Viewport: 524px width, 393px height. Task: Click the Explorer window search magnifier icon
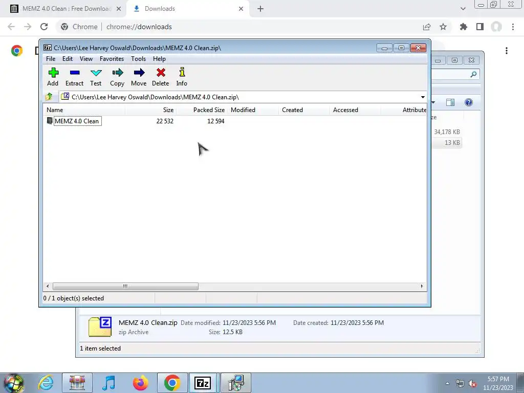click(x=473, y=74)
